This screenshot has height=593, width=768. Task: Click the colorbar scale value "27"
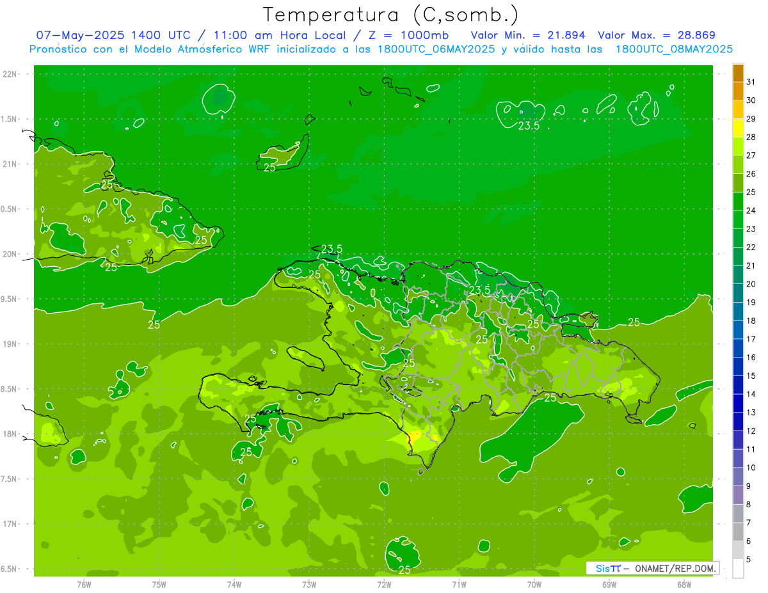(x=751, y=155)
